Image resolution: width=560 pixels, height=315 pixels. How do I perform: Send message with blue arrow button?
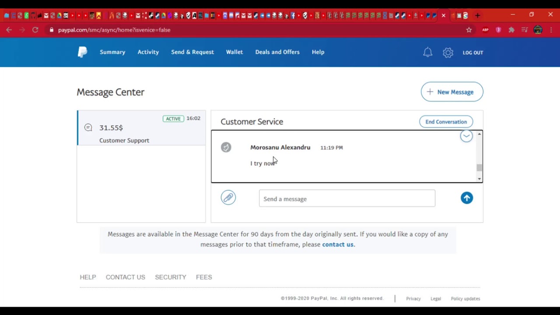[467, 198]
